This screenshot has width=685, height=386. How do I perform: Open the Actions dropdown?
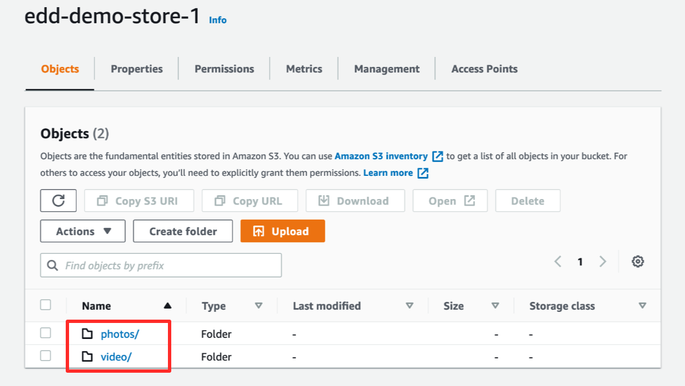(82, 231)
